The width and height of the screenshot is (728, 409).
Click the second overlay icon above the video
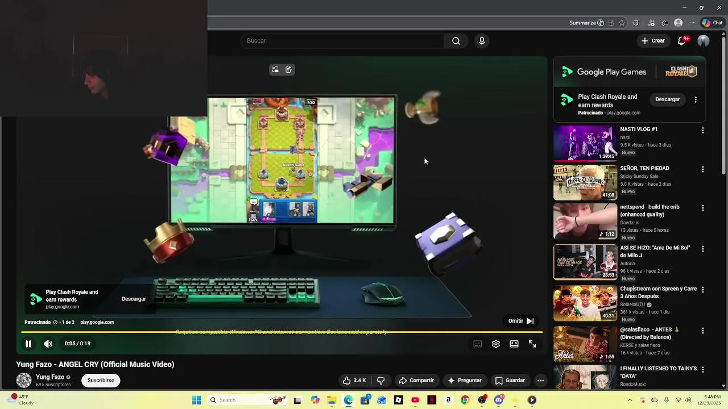pos(289,69)
